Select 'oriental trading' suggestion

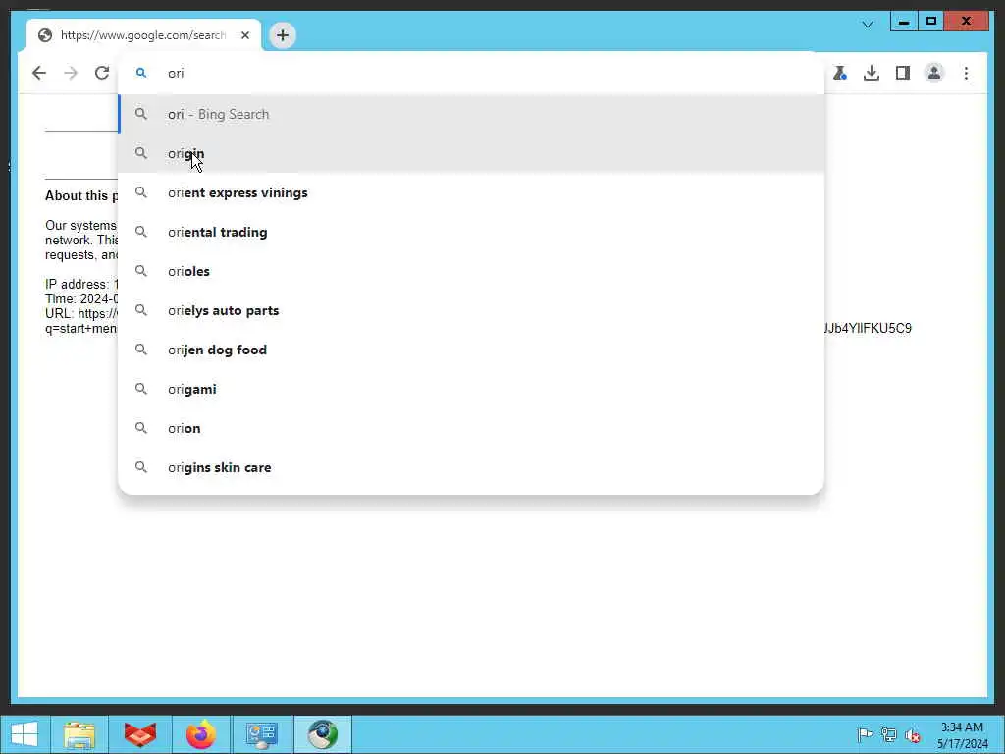[471, 232]
